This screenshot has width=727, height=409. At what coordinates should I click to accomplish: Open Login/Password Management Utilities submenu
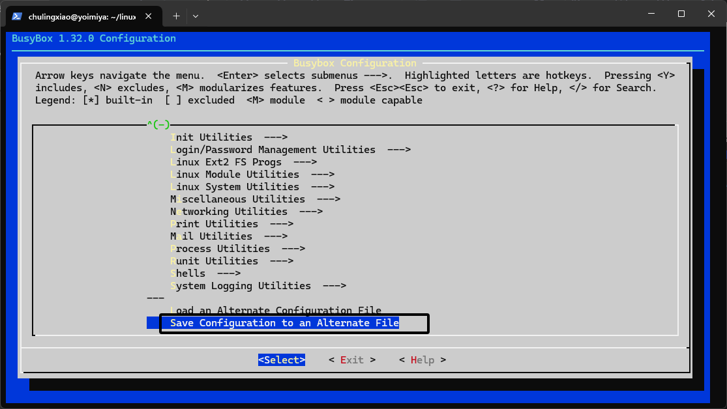click(x=291, y=150)
